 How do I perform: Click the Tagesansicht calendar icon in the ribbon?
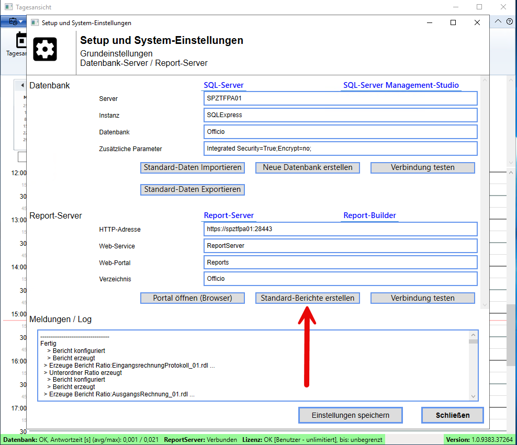point(21,42)
